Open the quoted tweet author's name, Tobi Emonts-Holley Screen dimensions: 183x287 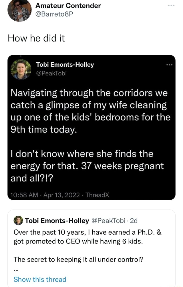[57, 221]
